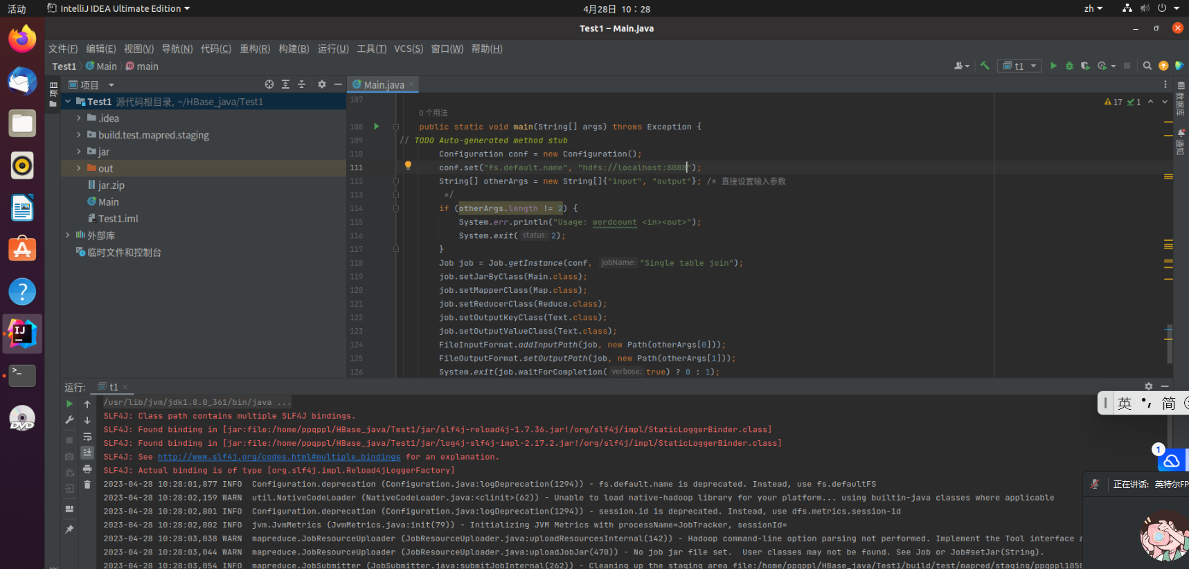Viewport: 1189px width, 569px height.
Task: Open run panel gear settings icon
Action: [x=1149, y=386]
